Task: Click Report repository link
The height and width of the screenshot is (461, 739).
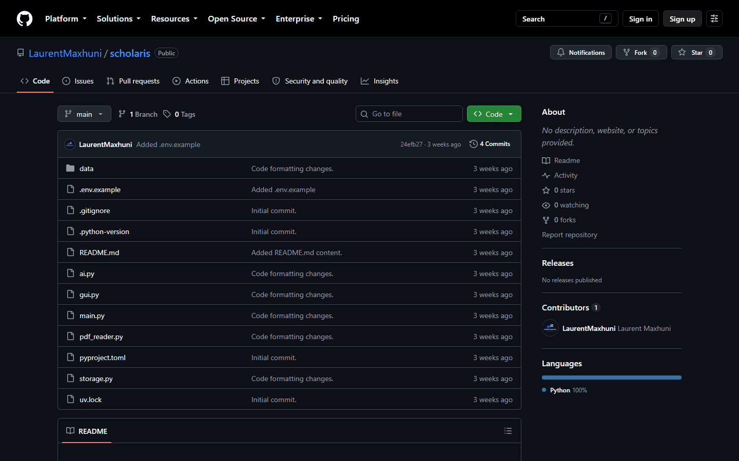Action: click(x=570, y=235)
